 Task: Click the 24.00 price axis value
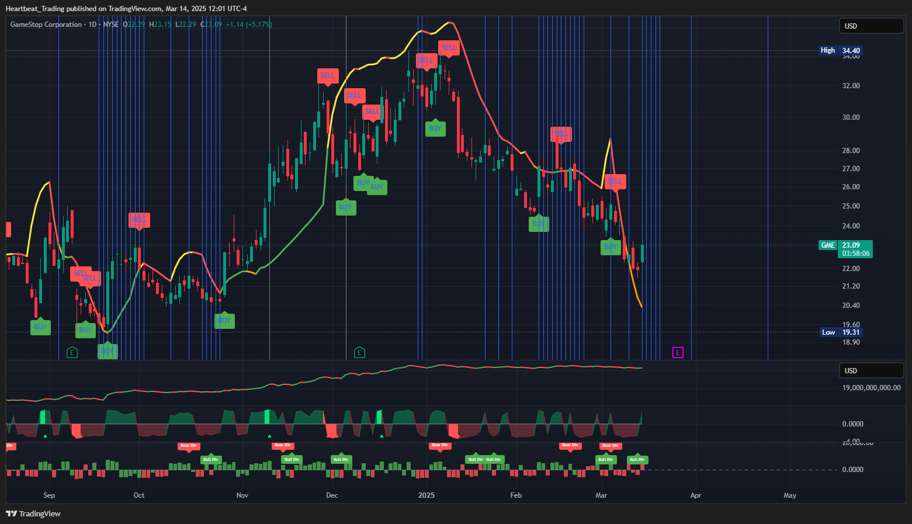click(851, 226)
